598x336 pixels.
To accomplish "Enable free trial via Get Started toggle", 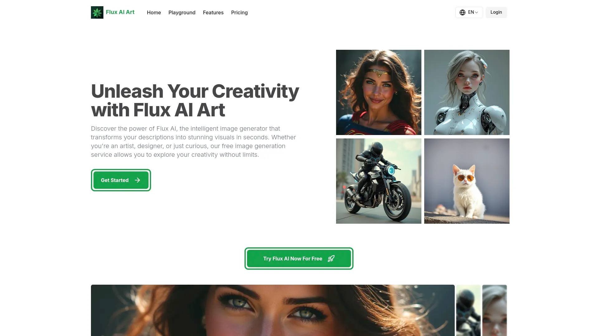I will coord(121,180).
